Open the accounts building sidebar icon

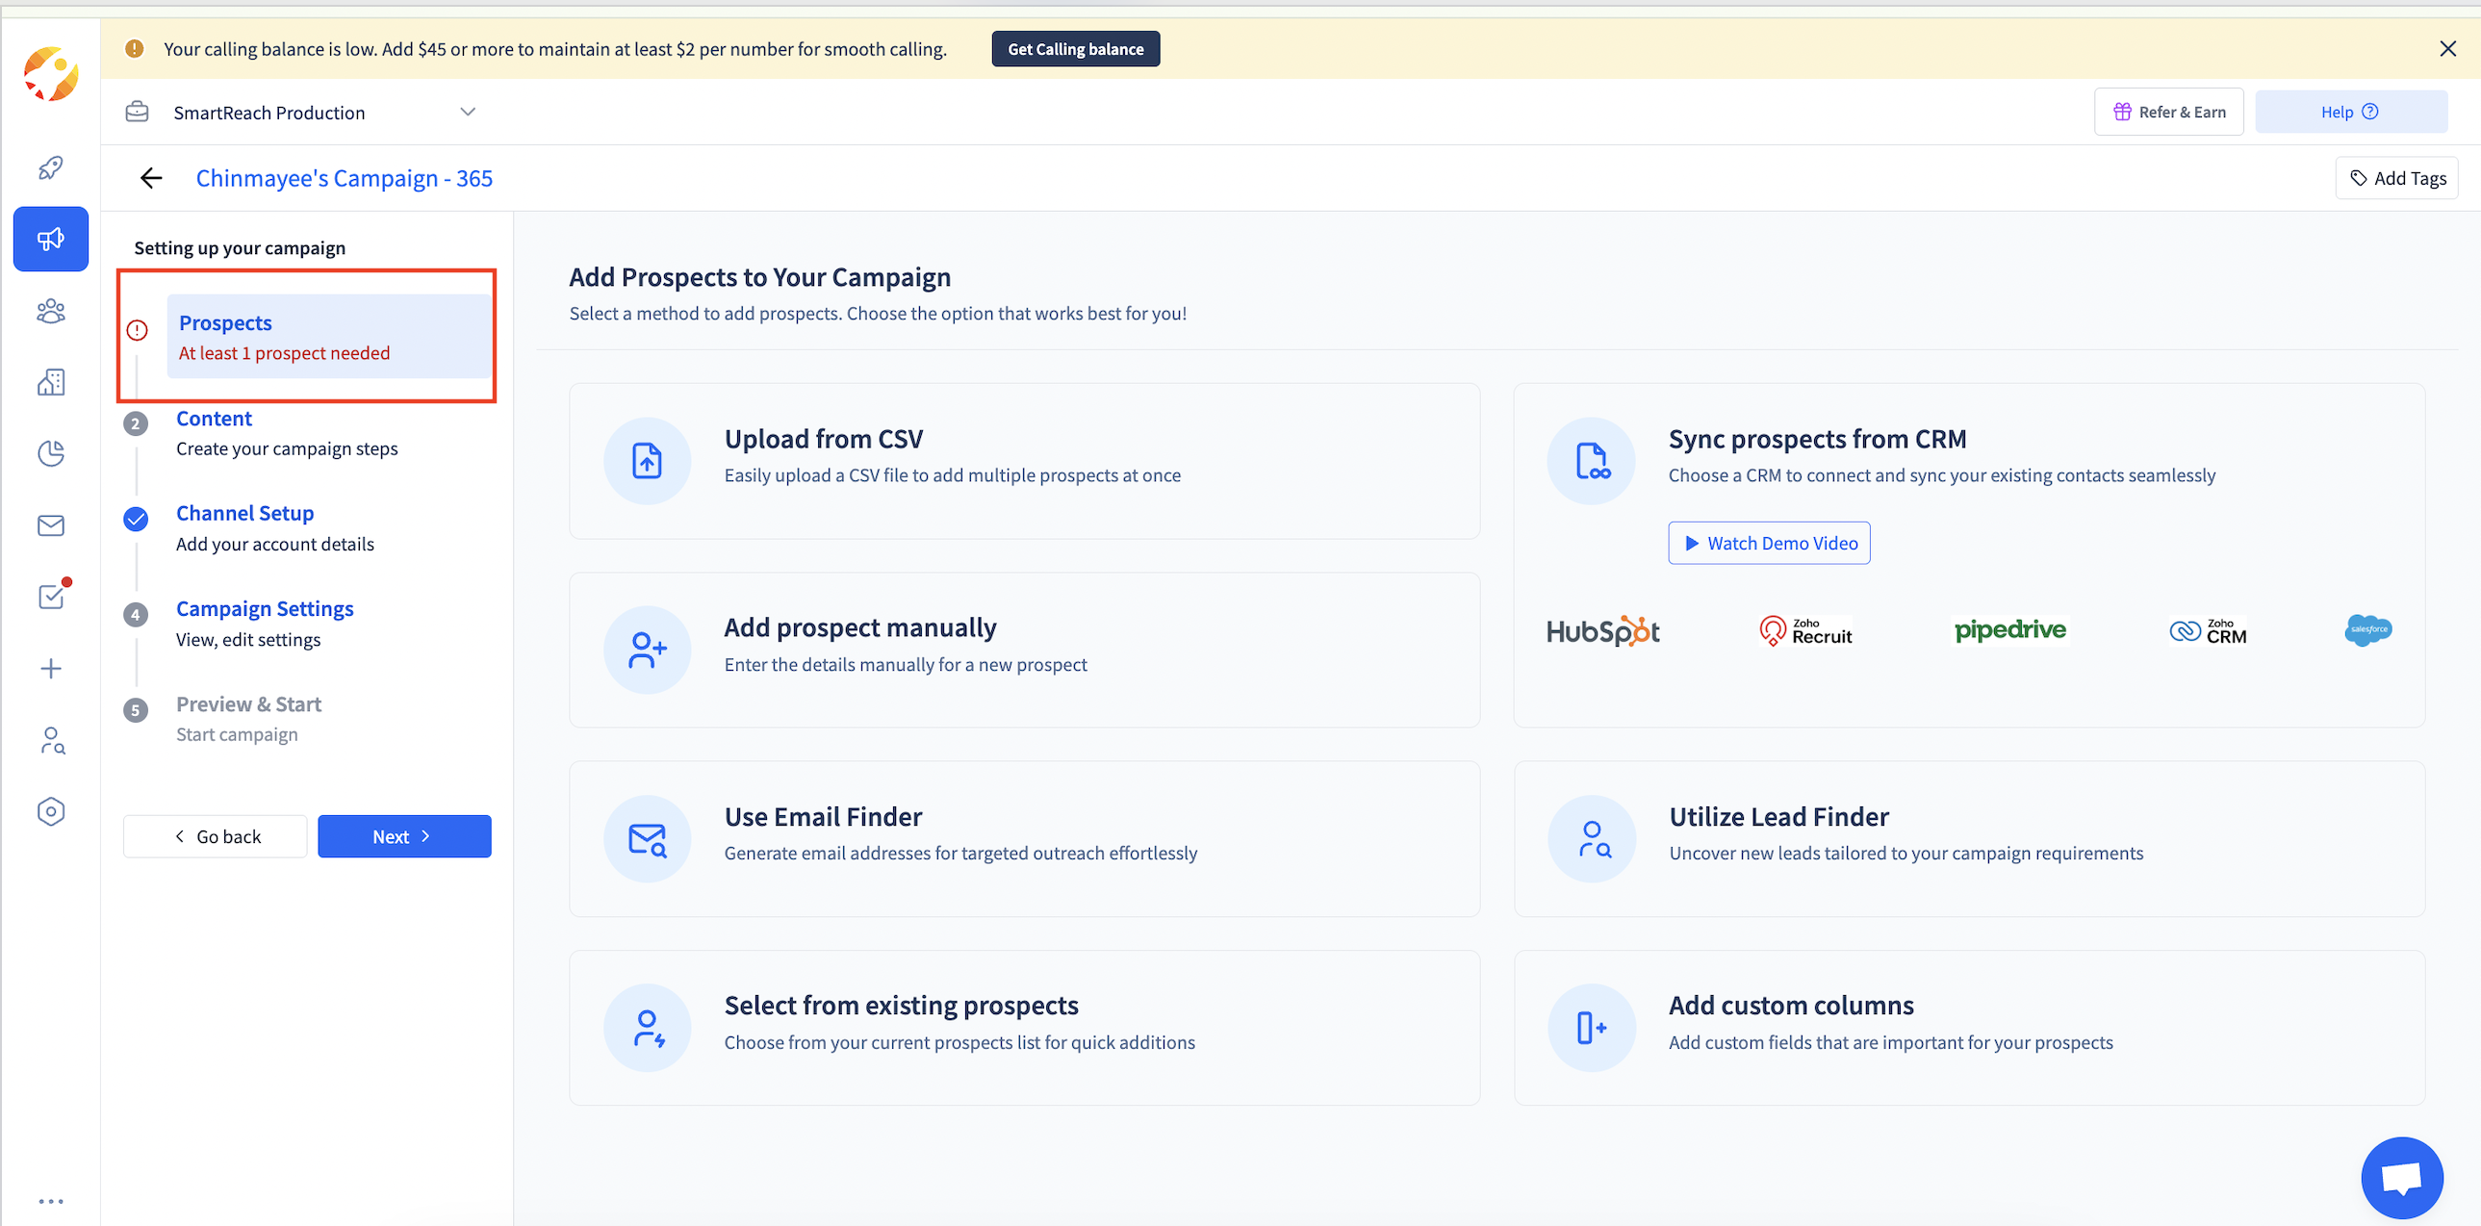tap(50, 382)
